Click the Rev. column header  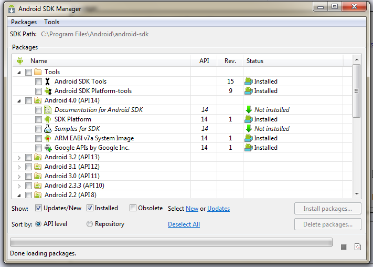point(230,61)
